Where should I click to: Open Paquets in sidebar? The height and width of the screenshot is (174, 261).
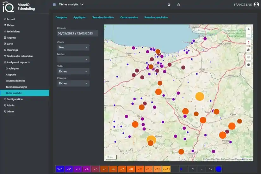click(x=10, y=38)
